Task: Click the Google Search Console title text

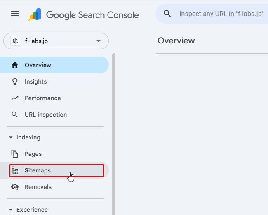Action: pos(92,15)
